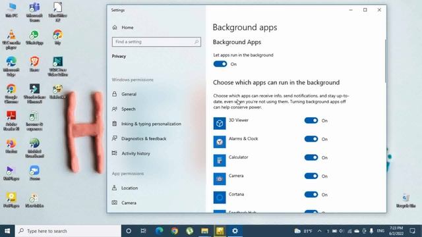The width and height of the screenshot is (422, 237).
Task: Open Speech settings in sidebar
Action: 129,109
